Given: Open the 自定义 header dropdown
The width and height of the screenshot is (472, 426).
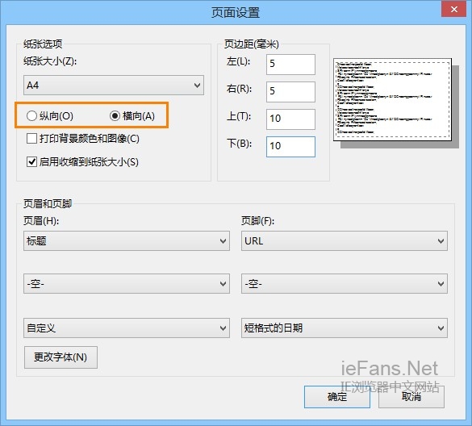Looking at the screenshot, I should click(127, 328).
